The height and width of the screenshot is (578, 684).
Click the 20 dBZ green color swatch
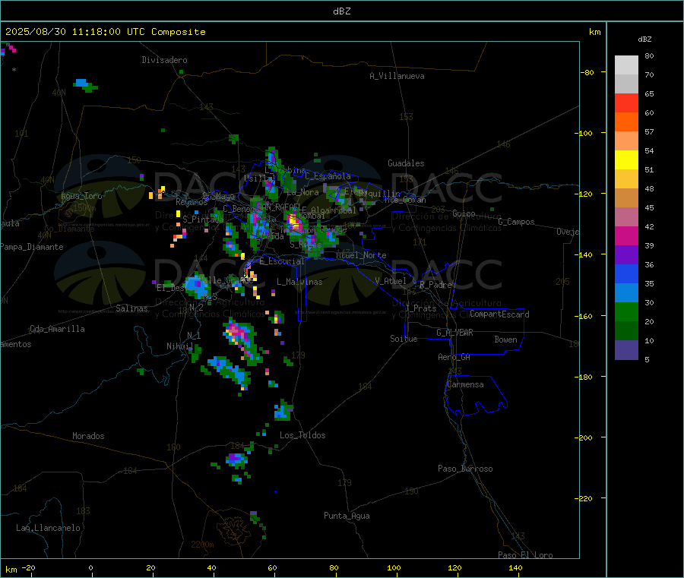(x=626, y=331)
